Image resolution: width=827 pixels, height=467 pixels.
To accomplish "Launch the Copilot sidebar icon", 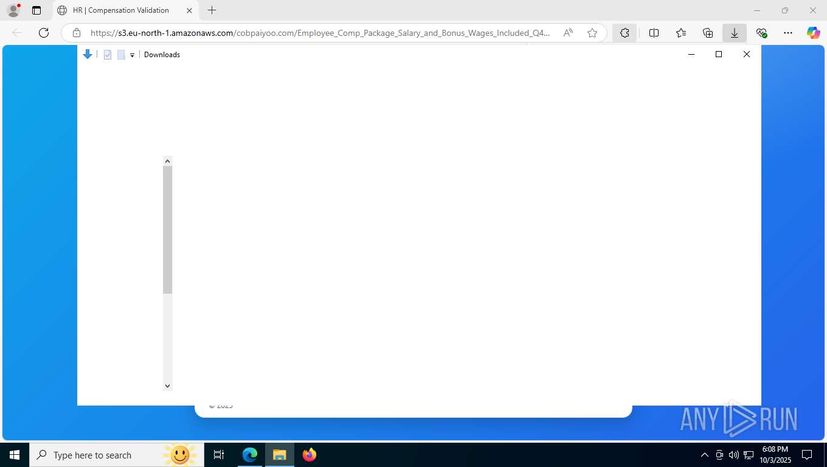I will point(814,33).
